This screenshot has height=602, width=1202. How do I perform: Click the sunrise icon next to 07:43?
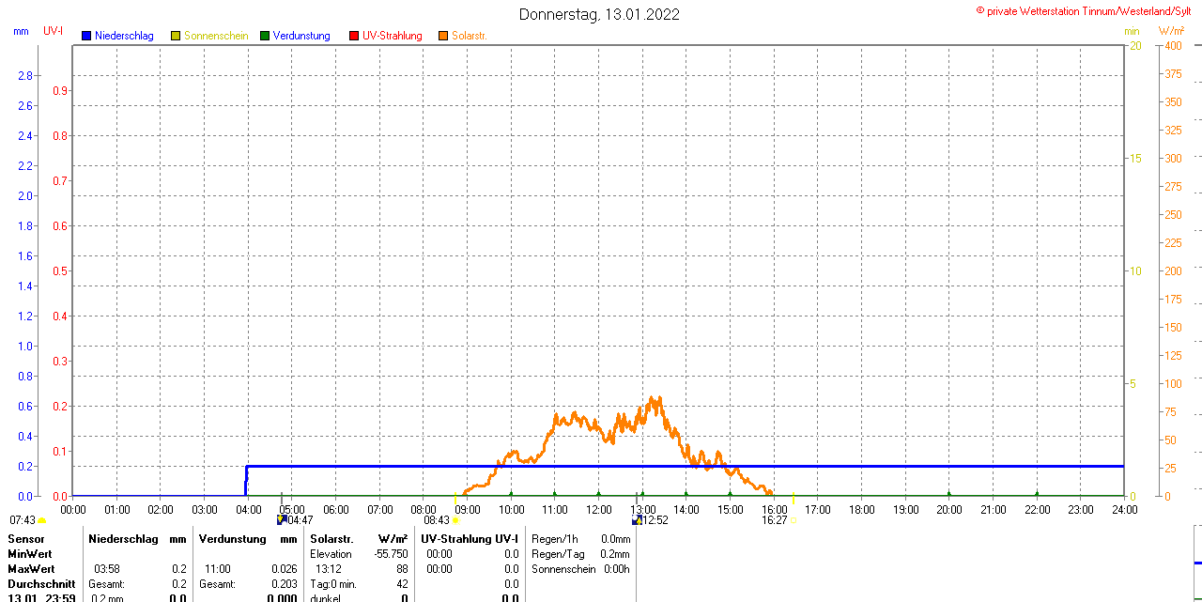[41, 519]
